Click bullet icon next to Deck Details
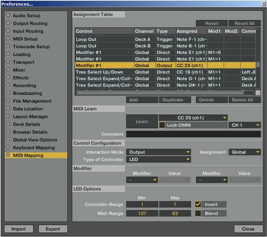This screenshot has height=237, width=267. 8,124
